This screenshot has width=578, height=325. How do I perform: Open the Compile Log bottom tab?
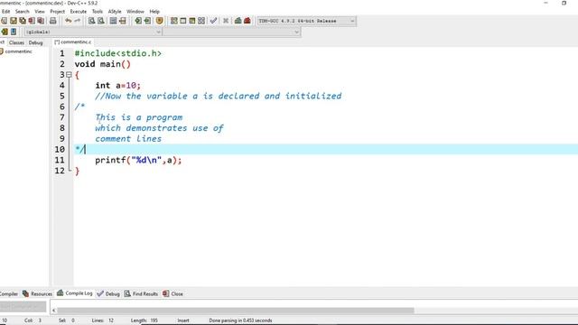click(75, 293)
